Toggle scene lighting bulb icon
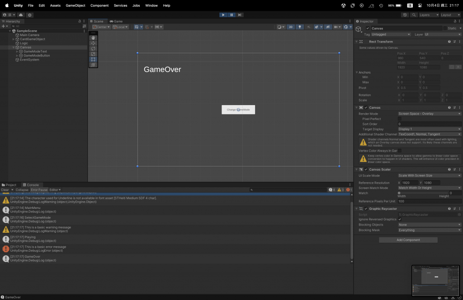The width and height of the screenshot is (463, 300). pos(300,27)
